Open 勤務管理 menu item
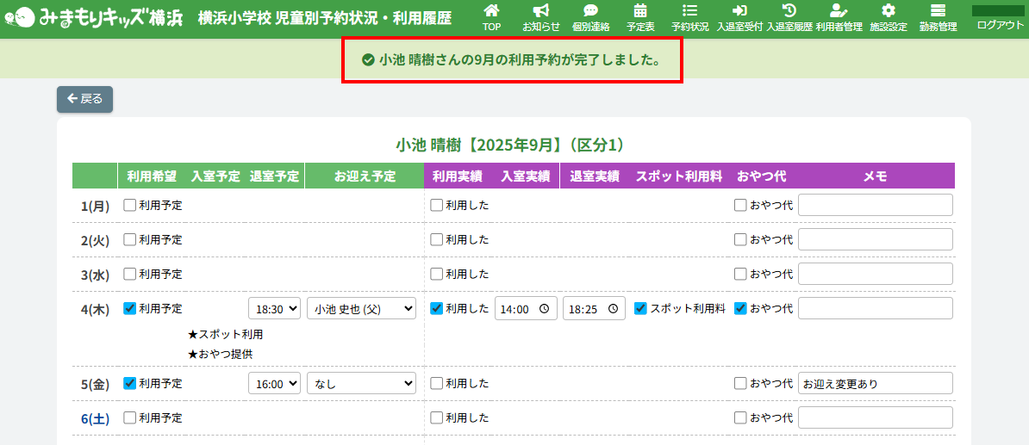The height and width of the screenshot is (445, 1029). point(938,17)
